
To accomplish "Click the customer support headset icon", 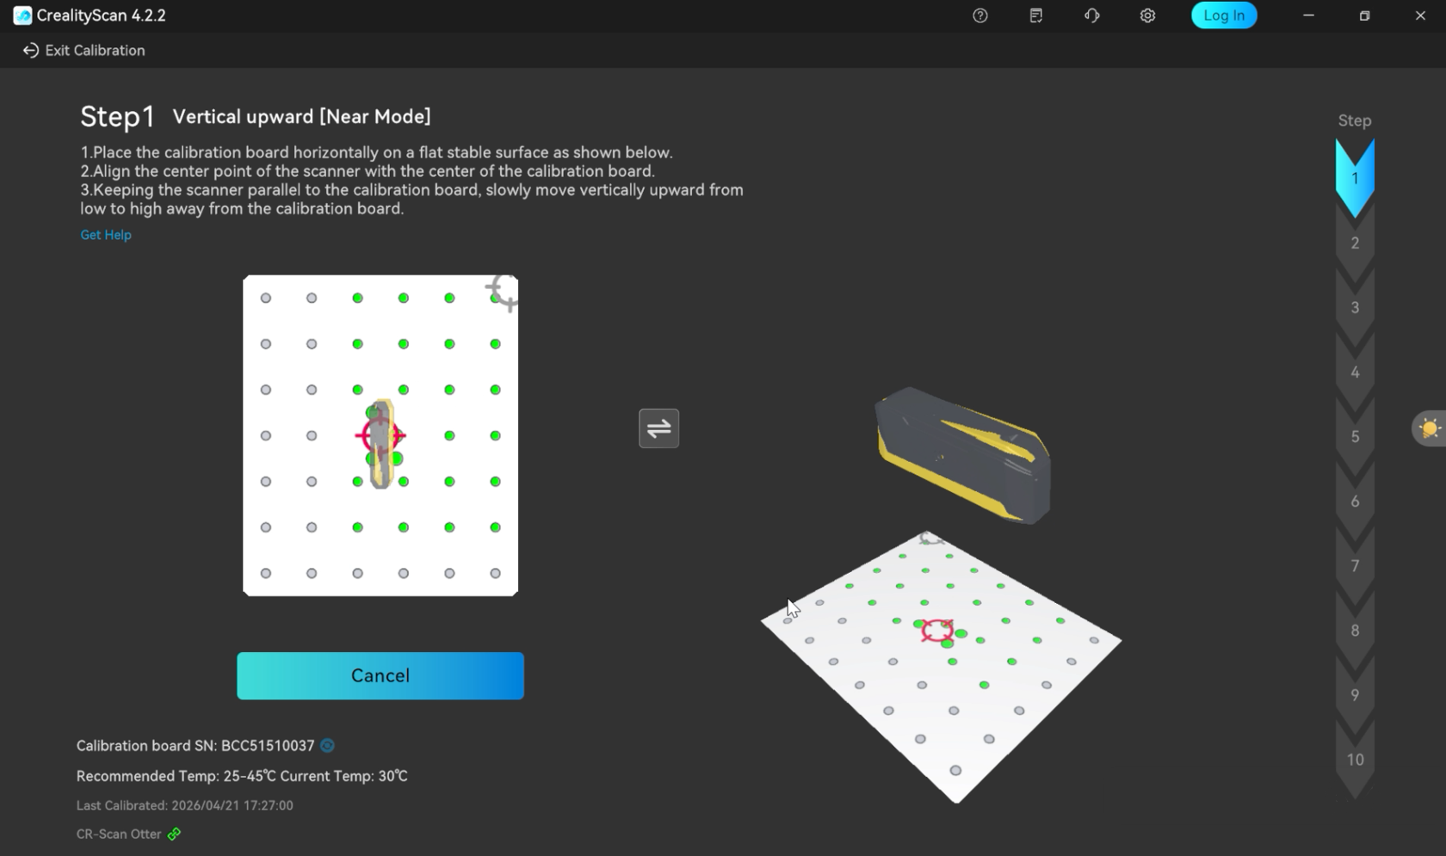I will click(1091, 15).
